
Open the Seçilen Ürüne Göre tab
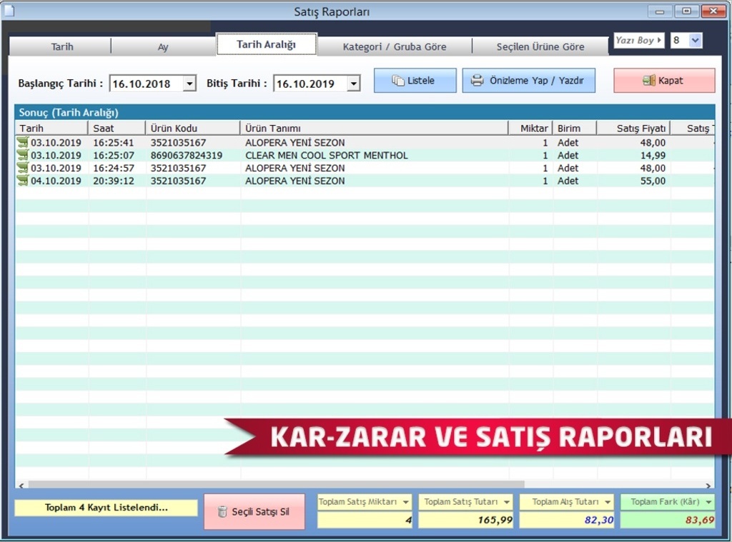coord(540,46)
